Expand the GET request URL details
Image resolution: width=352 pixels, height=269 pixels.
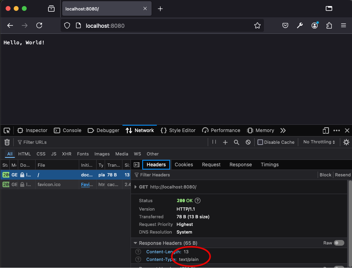click(136, 187)
